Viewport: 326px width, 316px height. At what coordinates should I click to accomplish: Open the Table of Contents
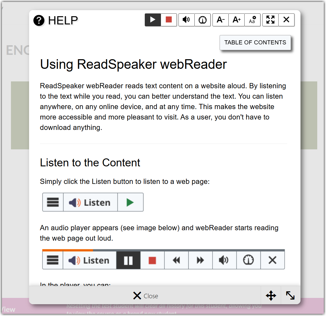255,42
